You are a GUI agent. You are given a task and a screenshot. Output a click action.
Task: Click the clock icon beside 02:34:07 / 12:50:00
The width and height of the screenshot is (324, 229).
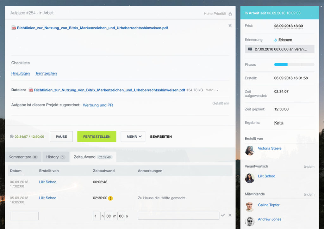click(x=12, y=136)
